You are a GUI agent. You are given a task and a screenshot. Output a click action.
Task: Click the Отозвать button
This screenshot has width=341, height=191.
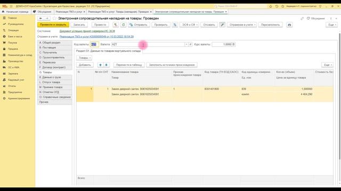[209, 25]
